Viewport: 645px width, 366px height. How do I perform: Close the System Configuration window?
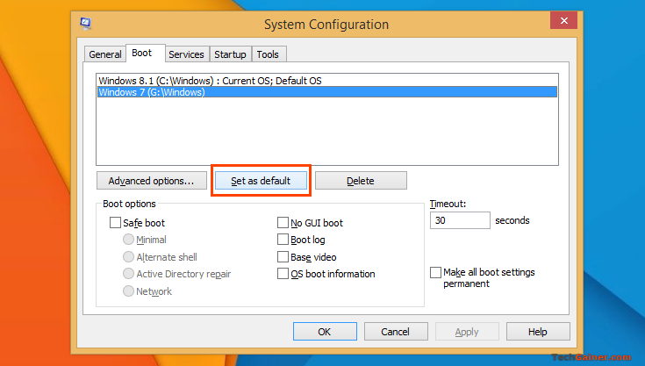(x=563, y=20)
